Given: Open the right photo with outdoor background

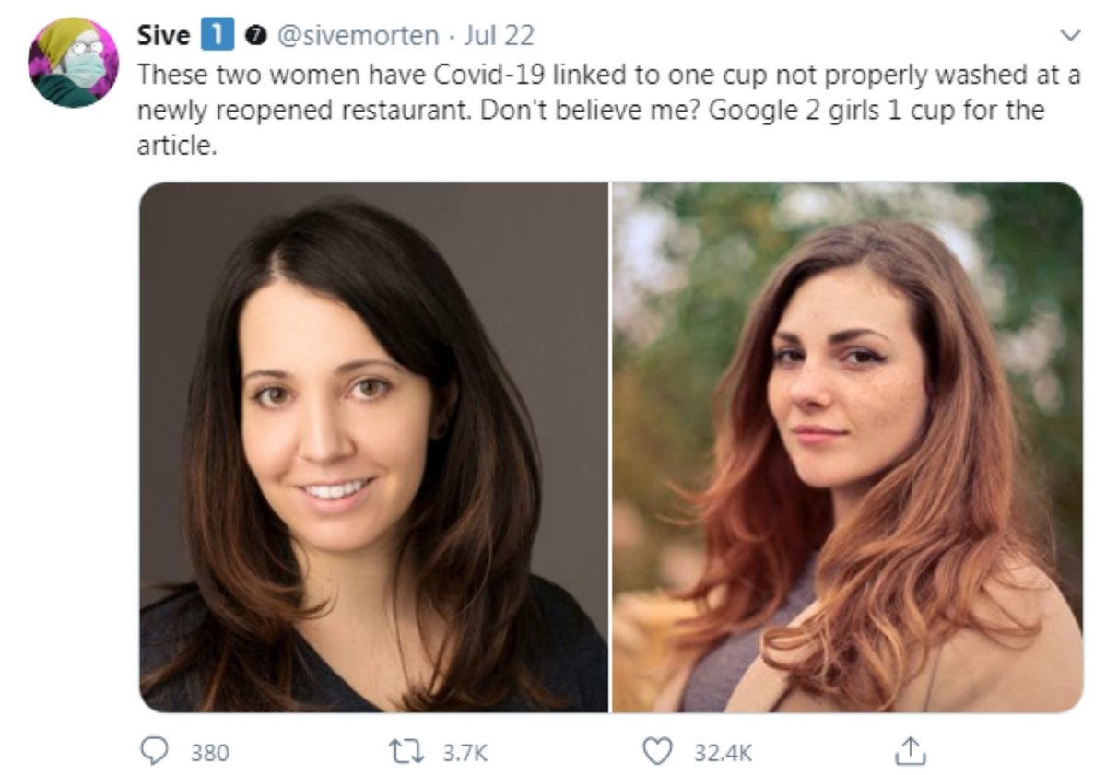Looking at the screenshot, I should coord(847,447).
